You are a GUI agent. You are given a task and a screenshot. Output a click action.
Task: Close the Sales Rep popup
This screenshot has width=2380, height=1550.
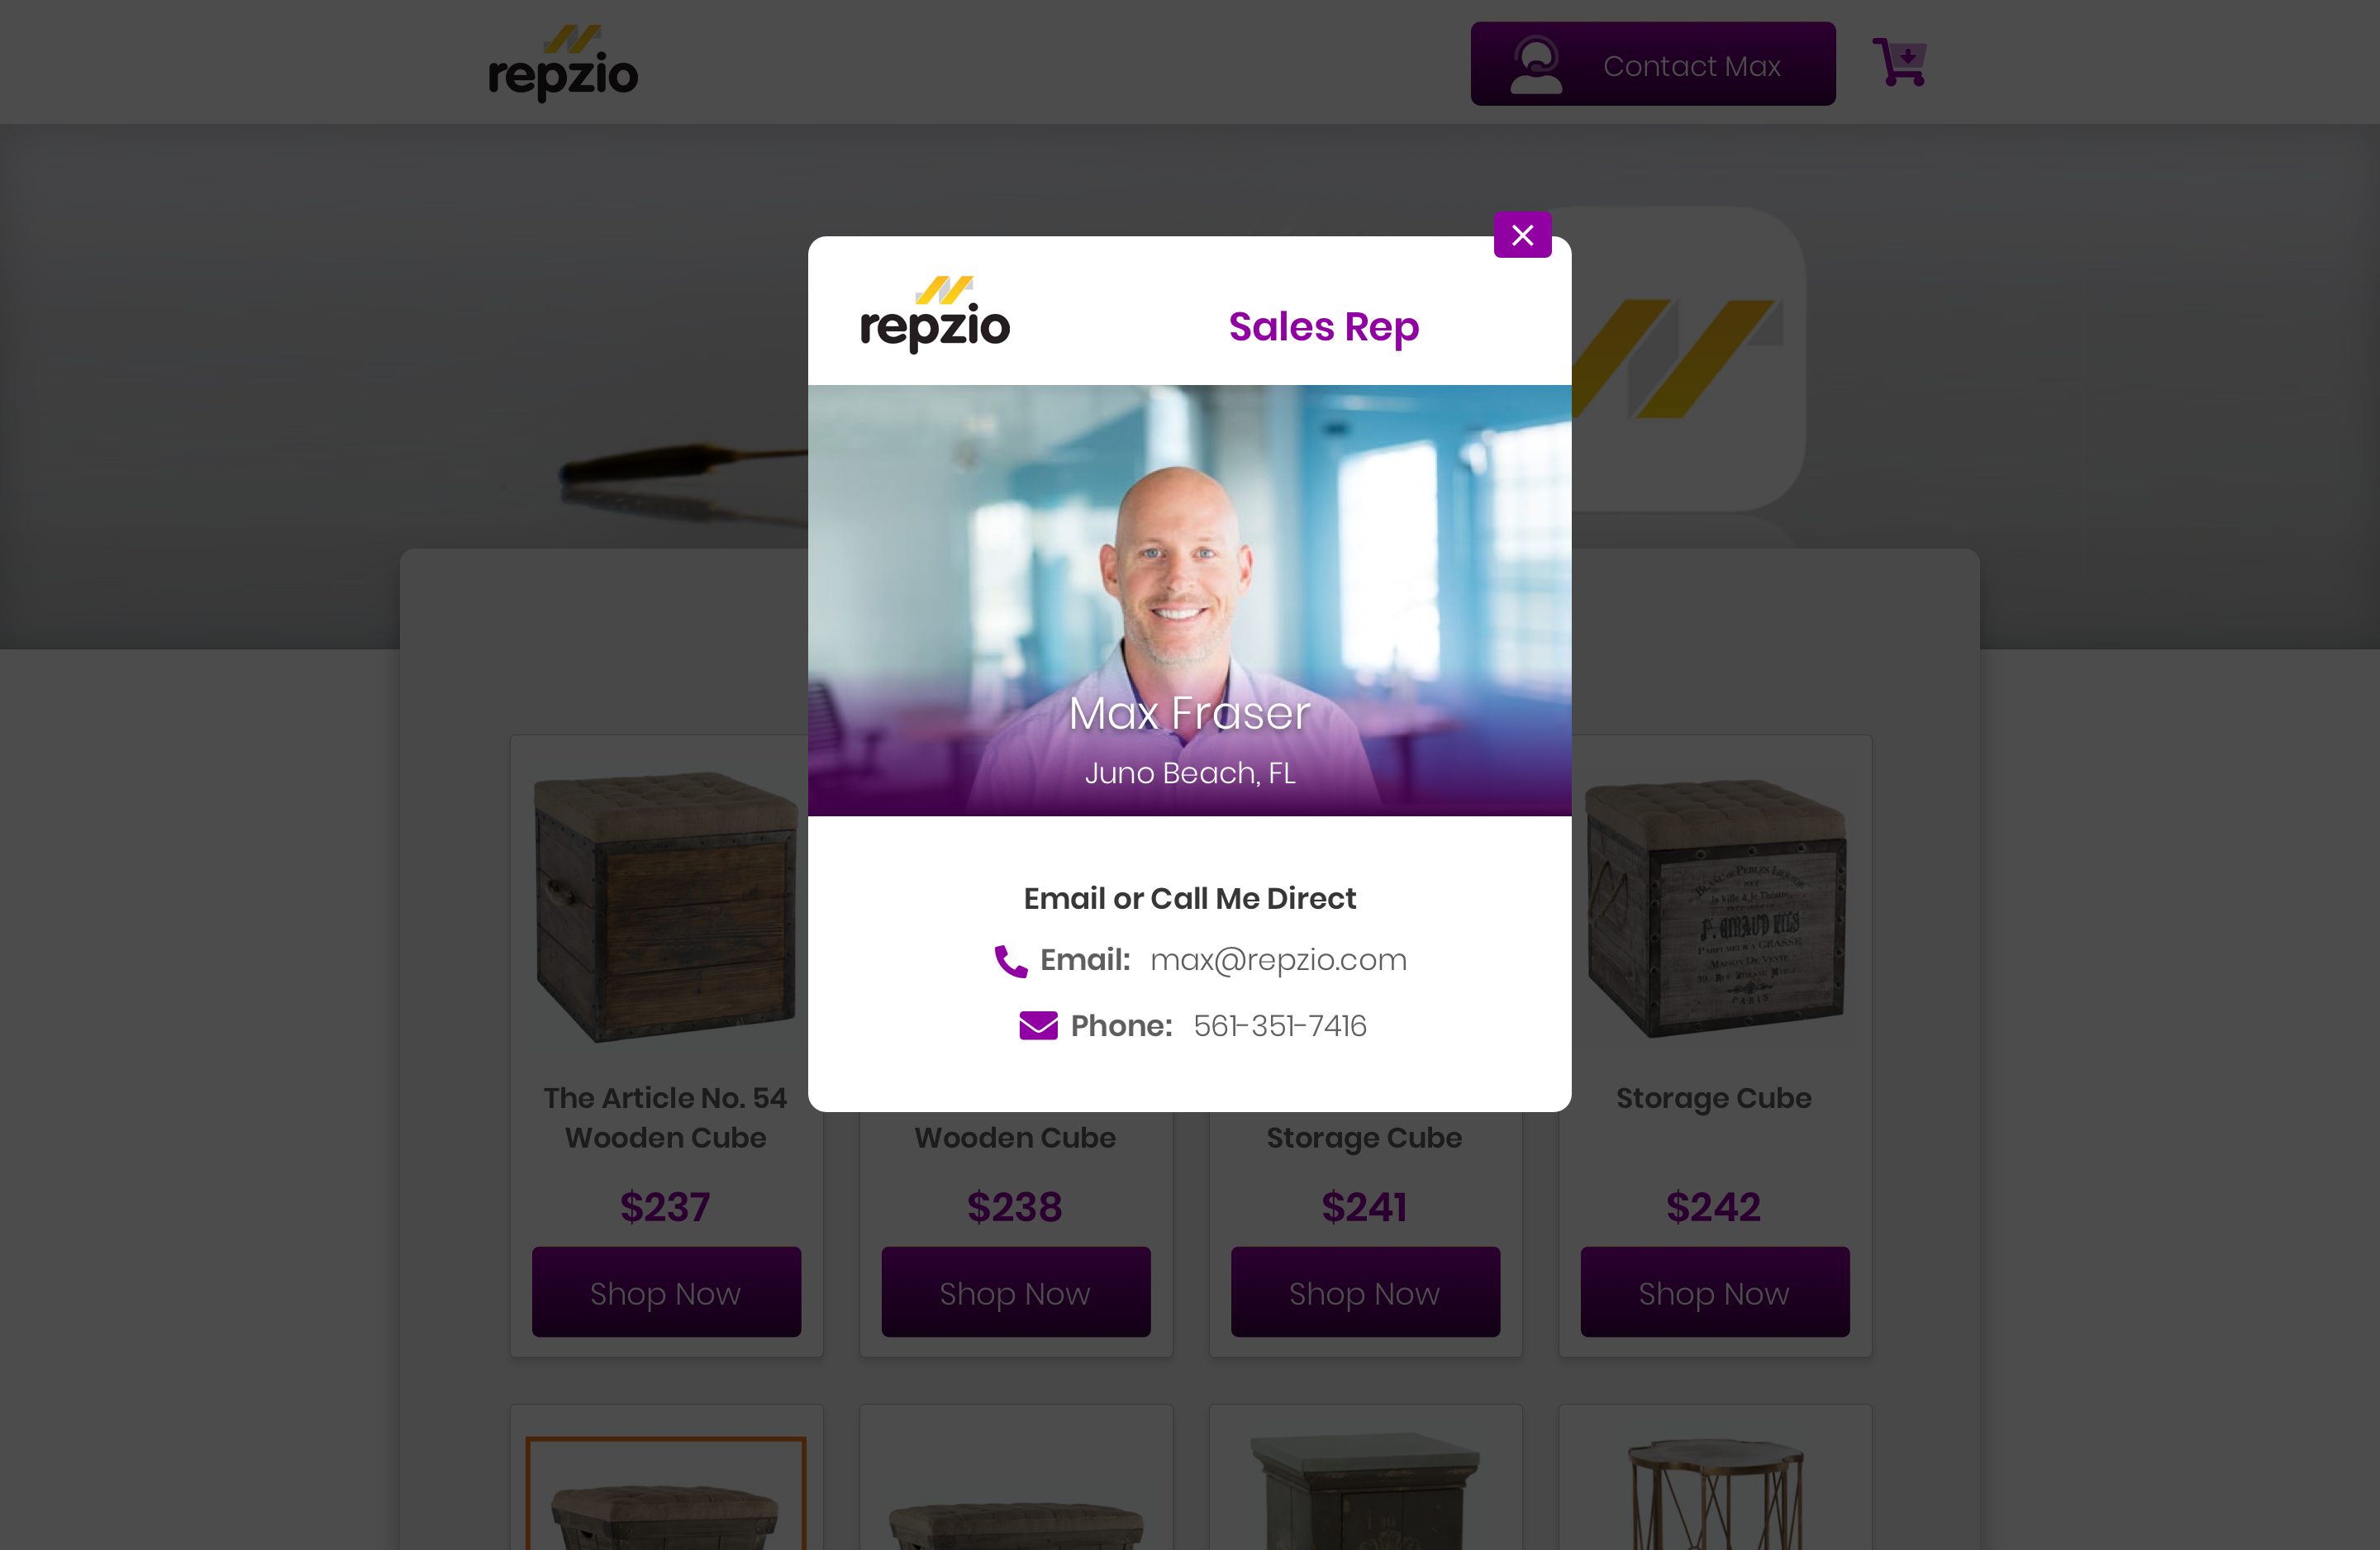pos(1522,235)
